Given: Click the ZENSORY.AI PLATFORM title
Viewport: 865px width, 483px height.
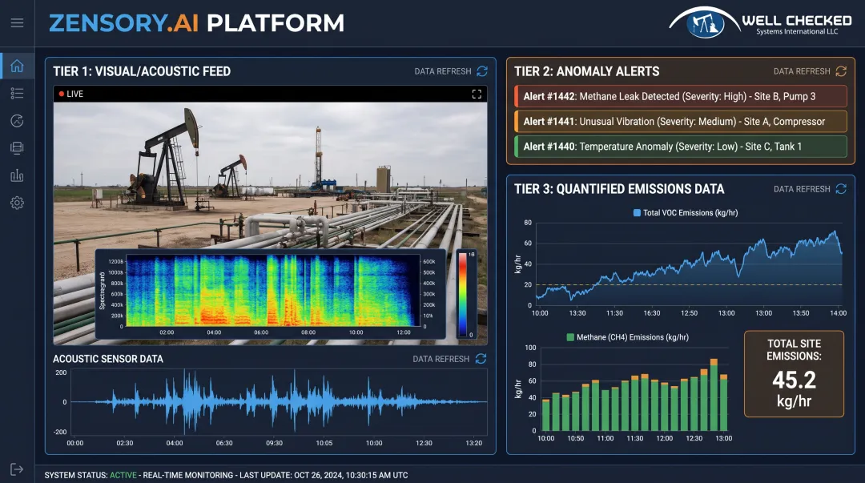Looking at the screenshot, I should pyautogui.click(x=196, y=23).
